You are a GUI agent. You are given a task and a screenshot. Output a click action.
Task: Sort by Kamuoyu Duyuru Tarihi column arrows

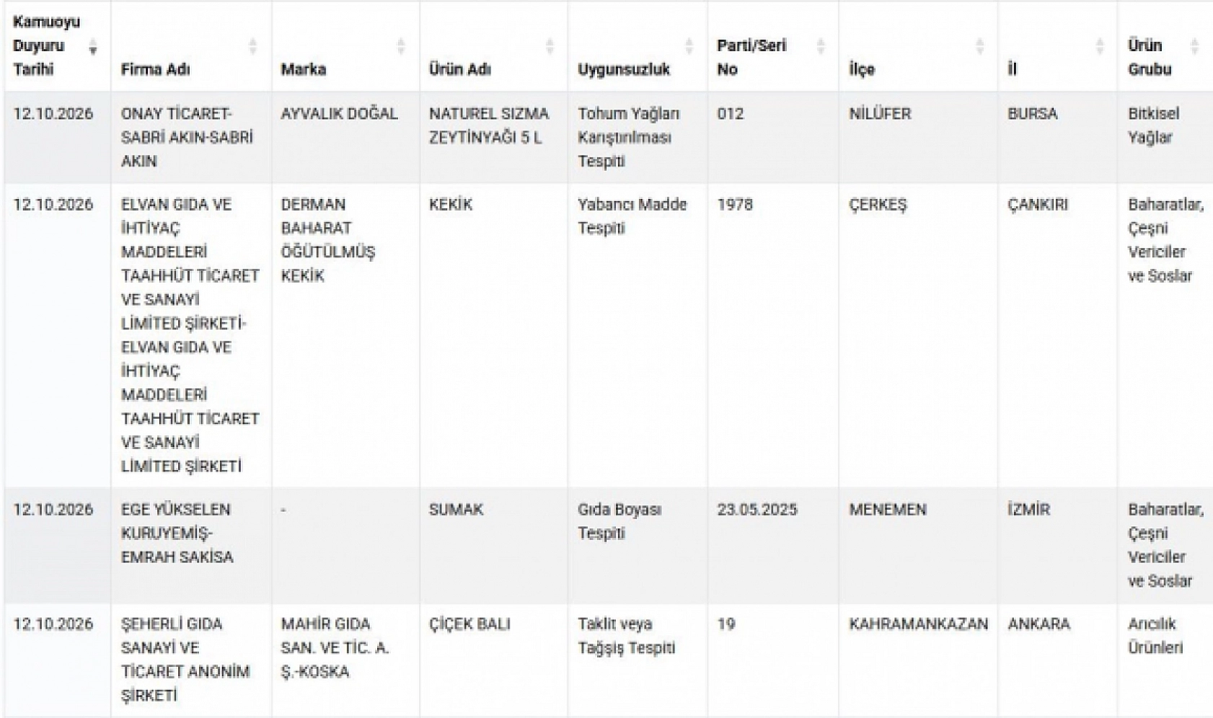93,48
